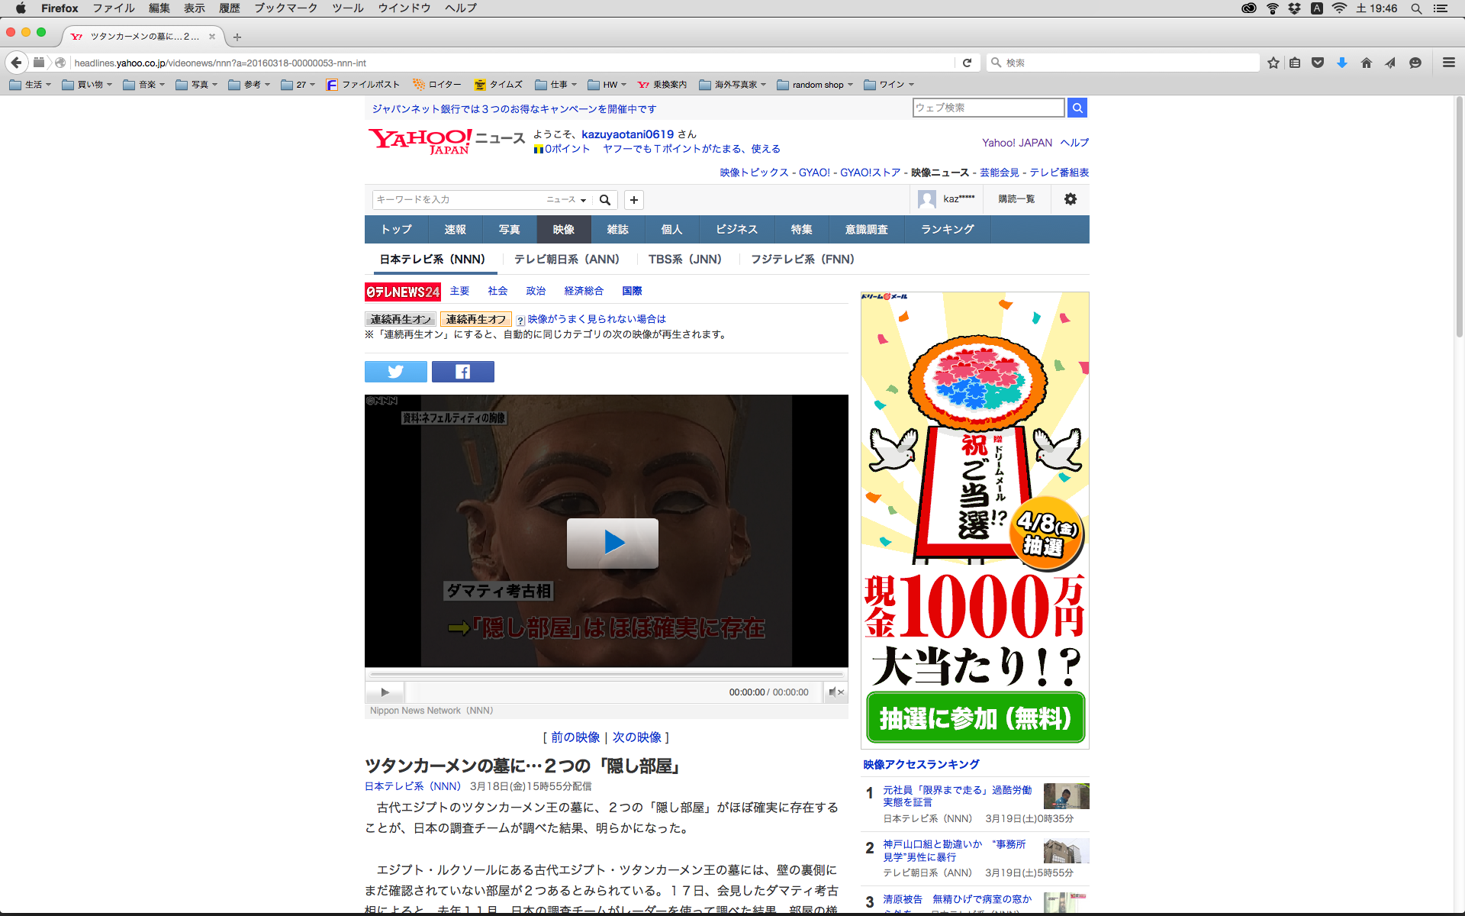Reload page using the refresh icon

click(x=967, y=63)
